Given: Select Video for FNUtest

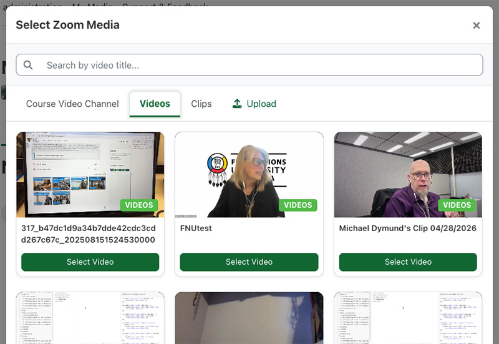Looking at the screenshot, I should pos(249,262).
